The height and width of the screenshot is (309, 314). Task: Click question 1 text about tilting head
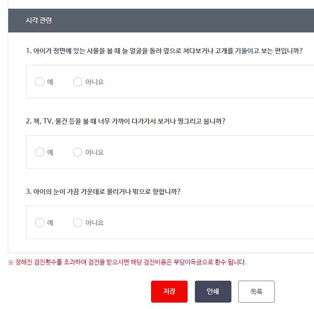(x=164, y=51)
